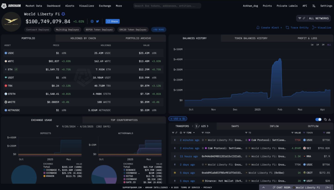Switch to the HOLDINGS BY CHAIN tab
334x190 pixels.
(x=83, y=38)
